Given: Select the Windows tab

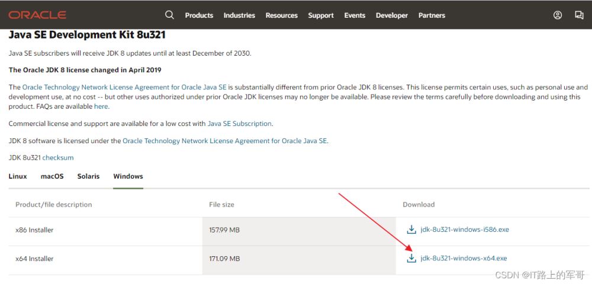Looking at the screenshot, I should click(128, 176).
